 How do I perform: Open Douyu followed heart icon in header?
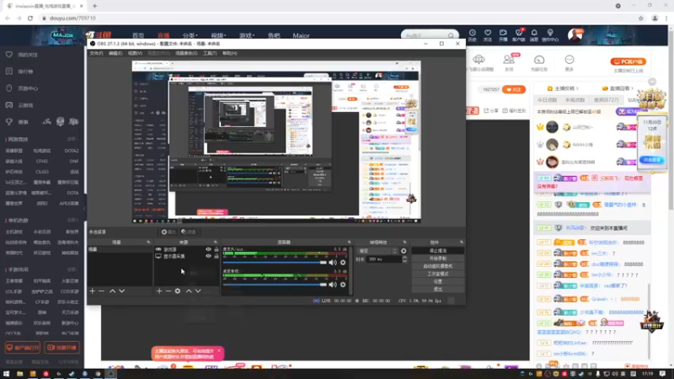488,35
